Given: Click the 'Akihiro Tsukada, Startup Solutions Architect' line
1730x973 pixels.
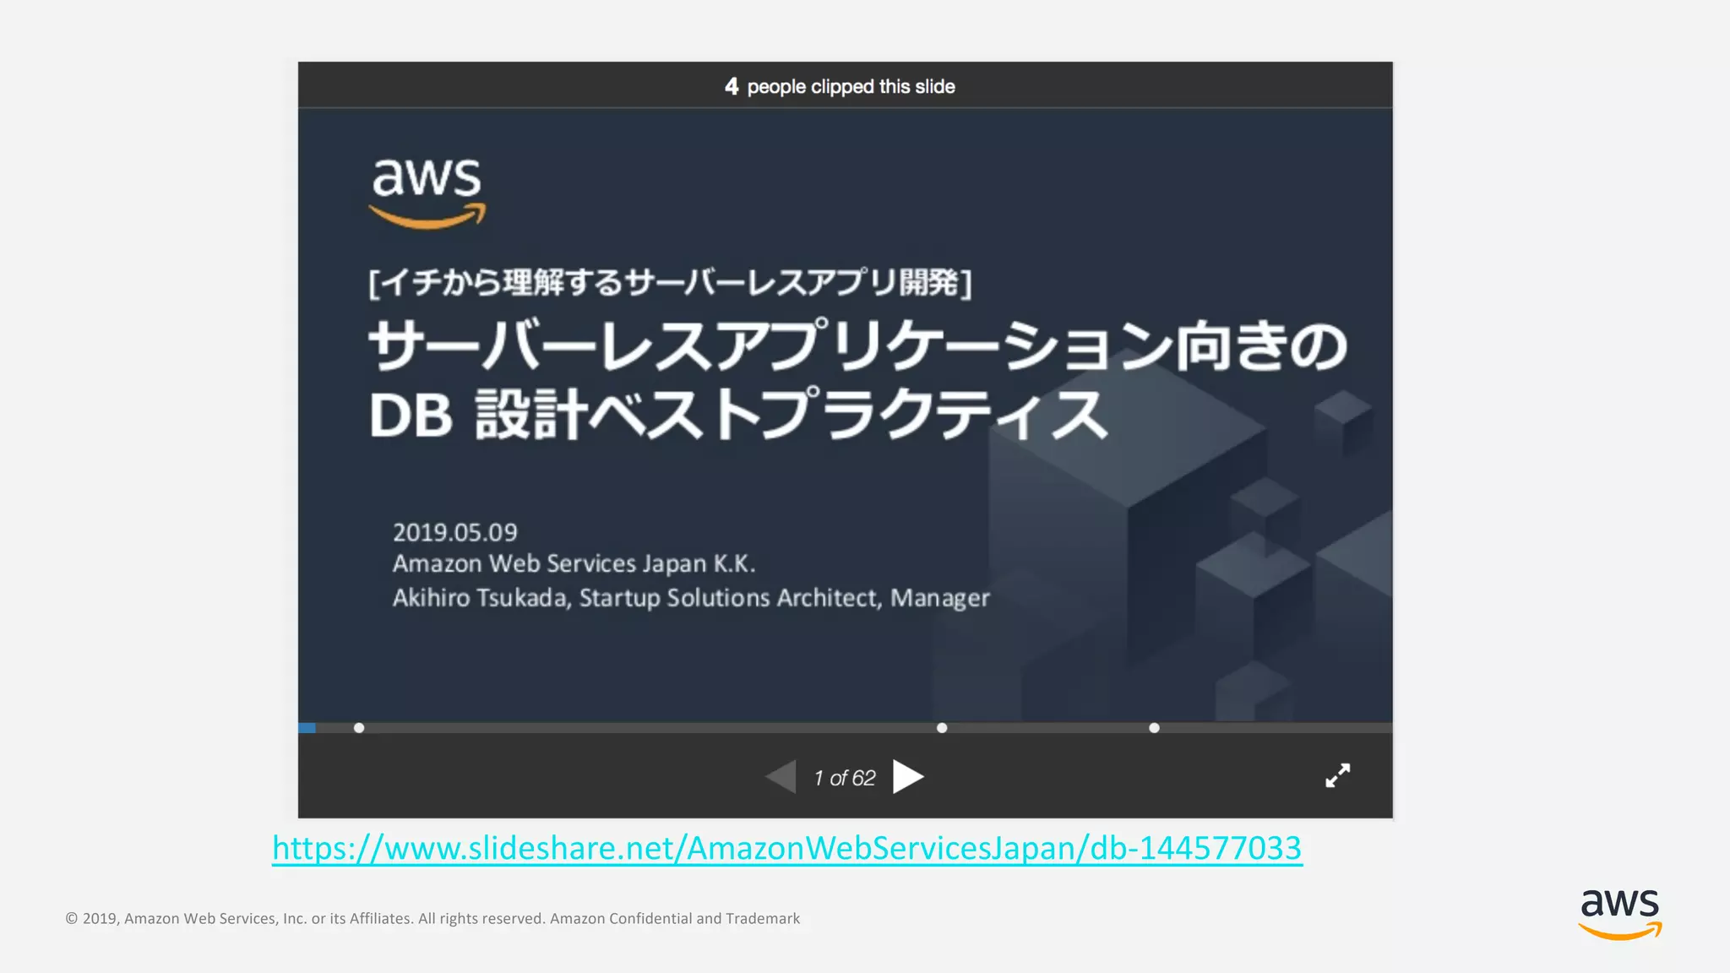Looking at the screenshot, I should tap(691, 598).
